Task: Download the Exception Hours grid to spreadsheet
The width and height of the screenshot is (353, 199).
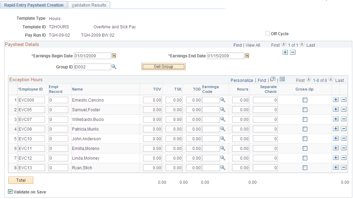Action: coord(282,79)
